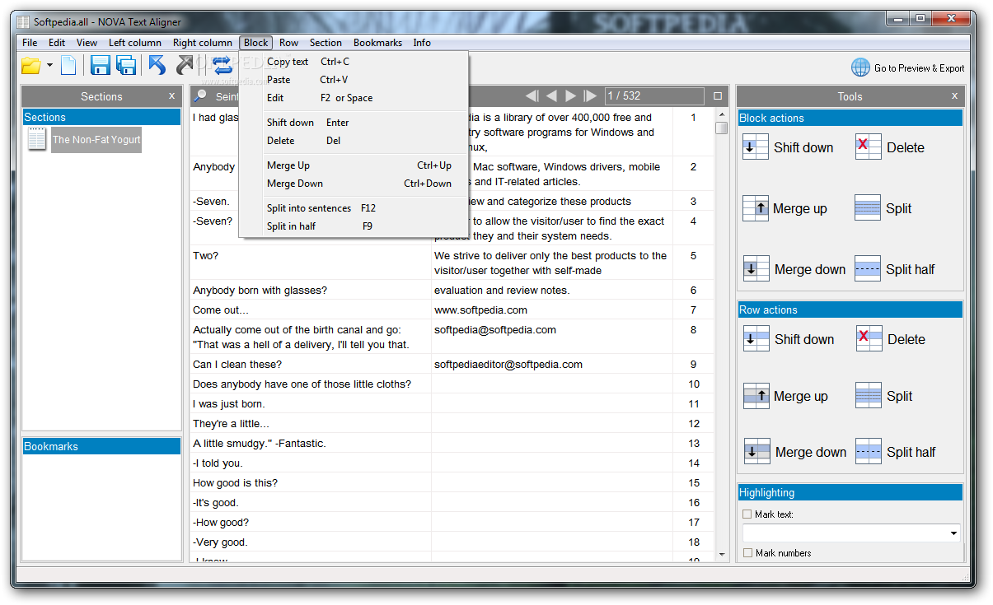Select the cell 'www.softpedia.com'
This screenshot has height=605, width=993.
point(551,309)
